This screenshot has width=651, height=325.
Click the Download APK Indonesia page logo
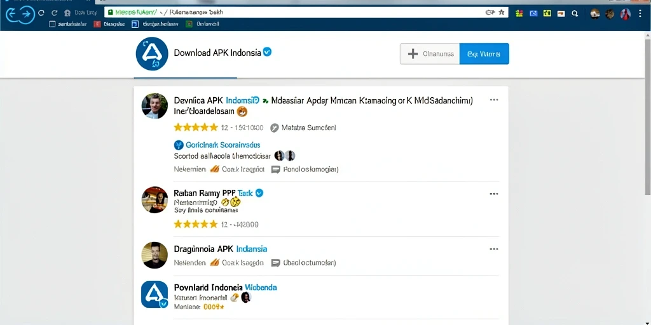click(x=152, y=54)
